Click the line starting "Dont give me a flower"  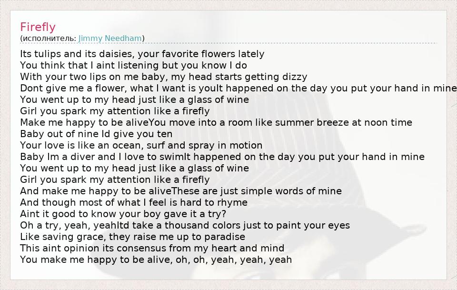pos(238,88)
